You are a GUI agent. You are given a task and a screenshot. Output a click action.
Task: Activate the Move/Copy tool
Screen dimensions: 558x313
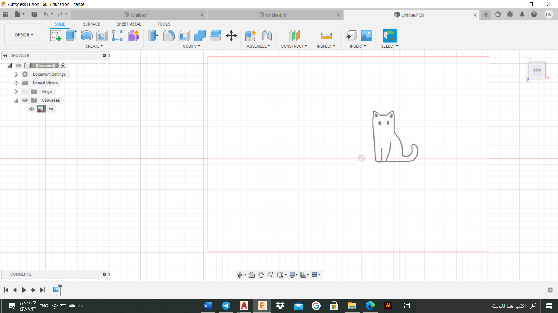pyautogui.click(x=231, y=36)
